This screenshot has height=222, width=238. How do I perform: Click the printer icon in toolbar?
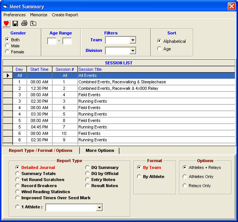[x=24, y=23]
